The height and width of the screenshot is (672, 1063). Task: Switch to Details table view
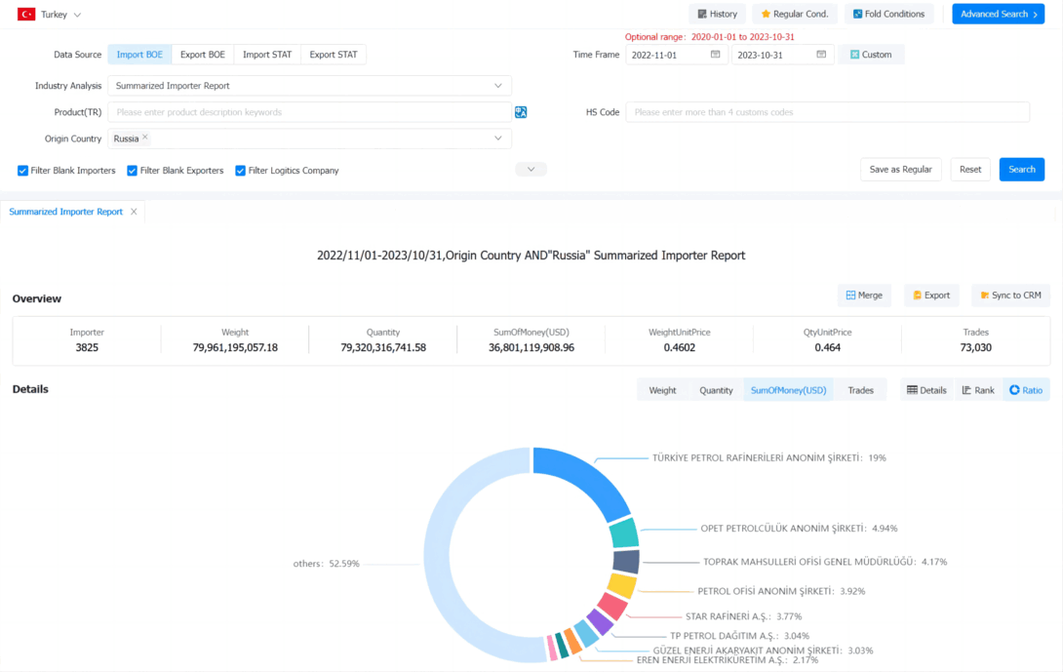(x=926, y=390)
